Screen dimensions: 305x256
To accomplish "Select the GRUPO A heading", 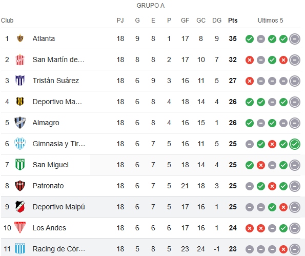I will pos(151,6).
